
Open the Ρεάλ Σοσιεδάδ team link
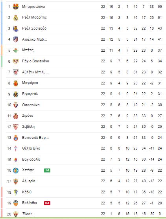(x=34, y=28)
